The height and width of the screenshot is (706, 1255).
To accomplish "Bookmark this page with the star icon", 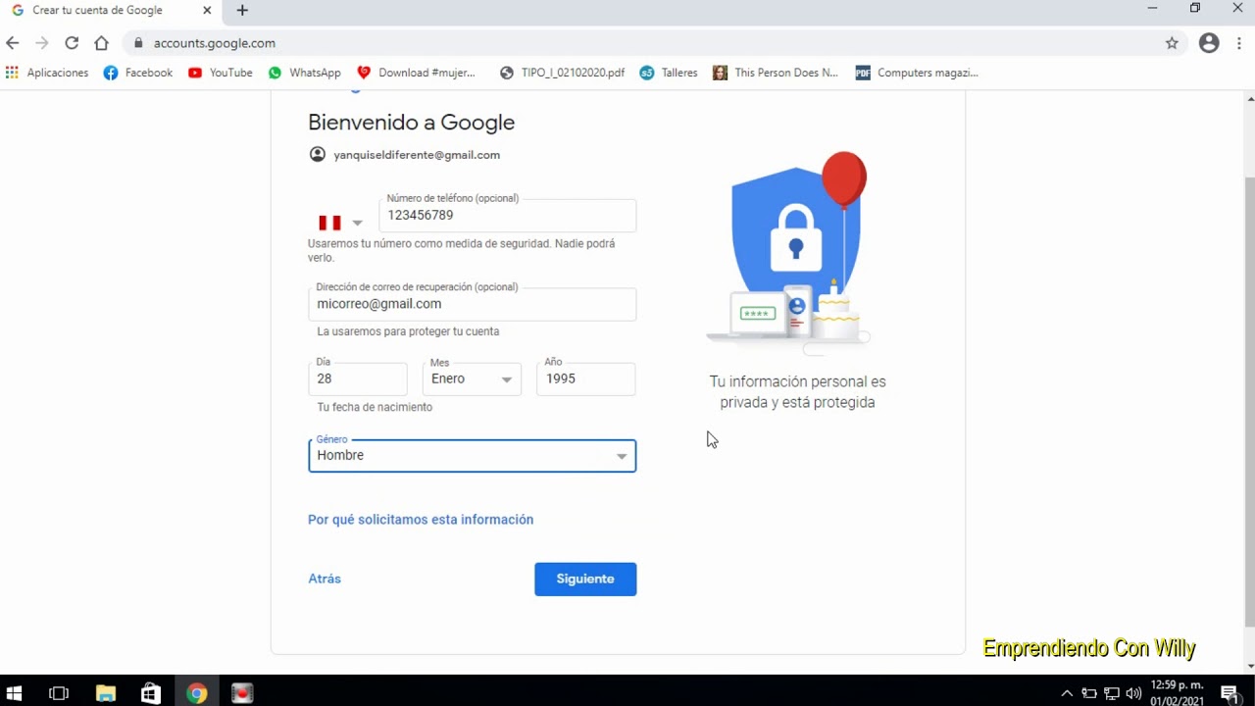I will pos(1172,43).
